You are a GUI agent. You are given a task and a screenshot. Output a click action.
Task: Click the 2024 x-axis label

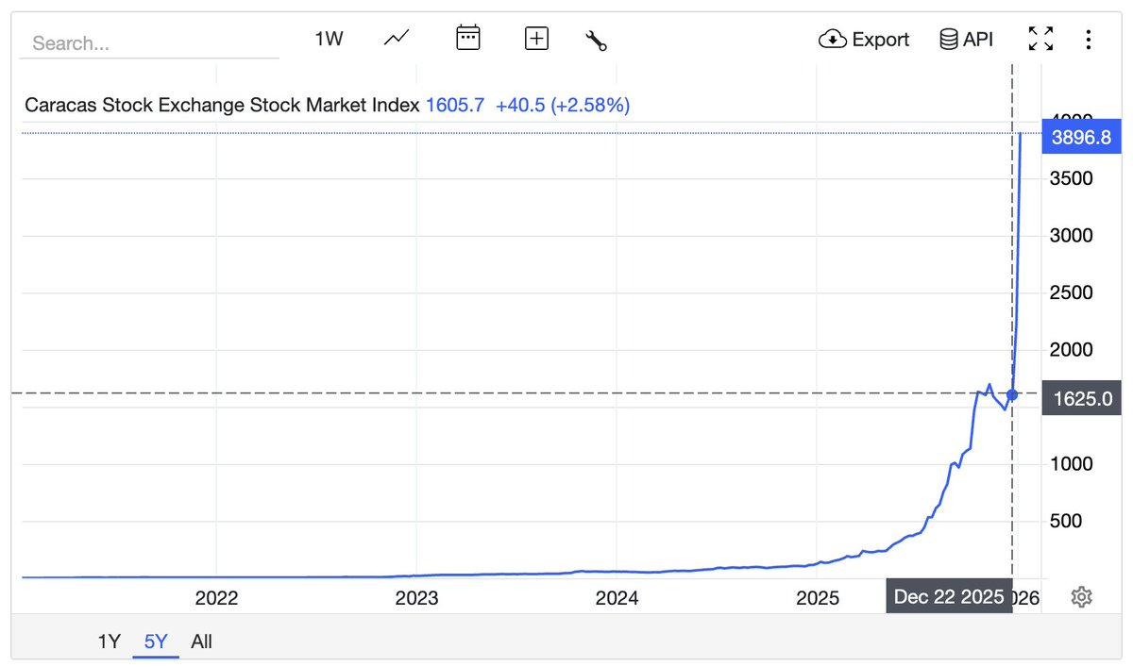pos(617,597)
